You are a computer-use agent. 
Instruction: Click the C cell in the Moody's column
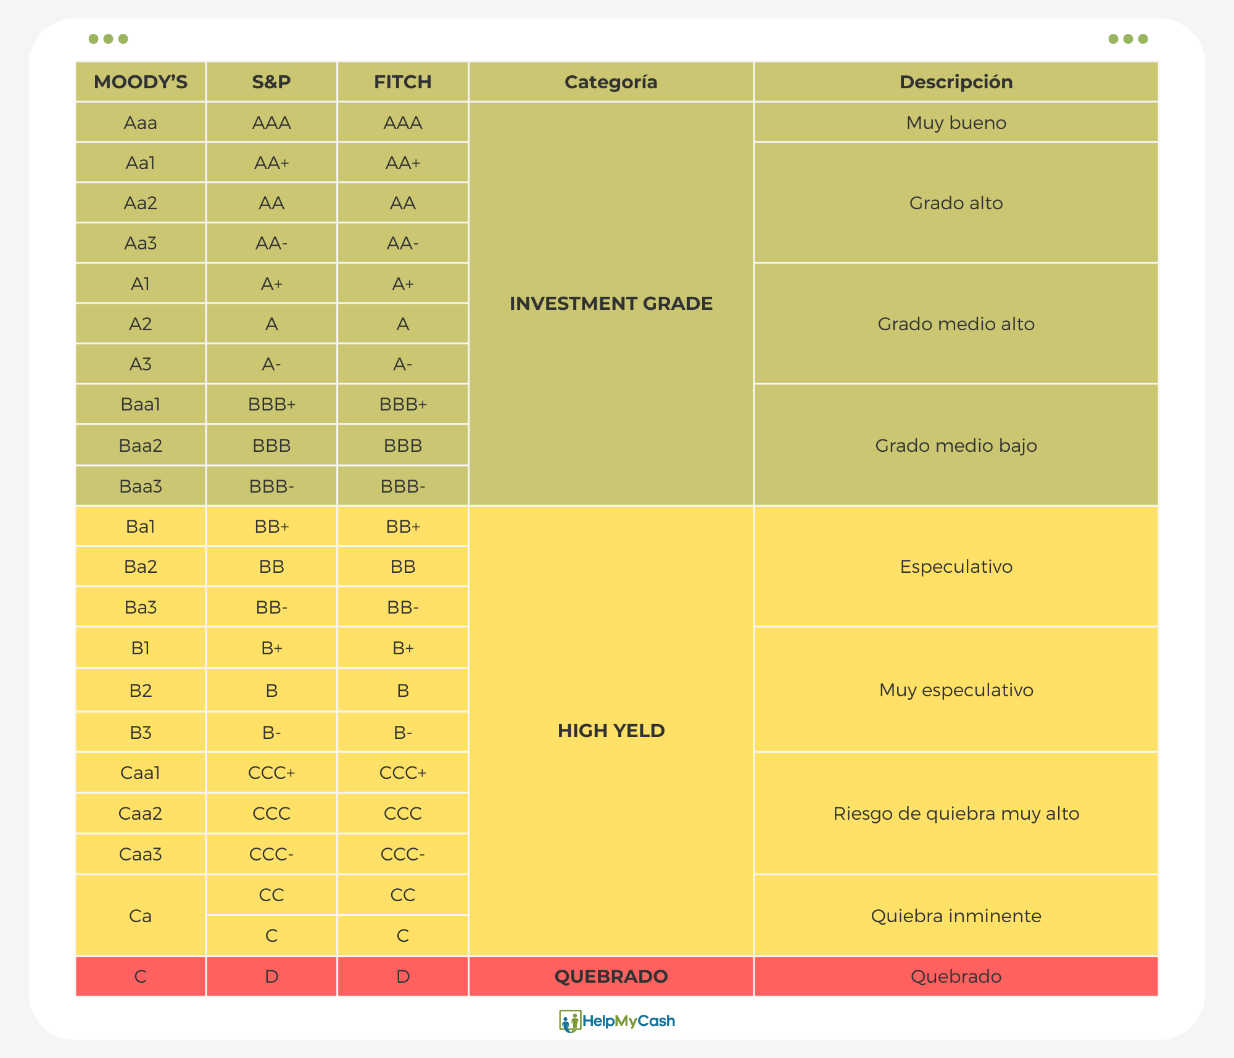point(141,976)
